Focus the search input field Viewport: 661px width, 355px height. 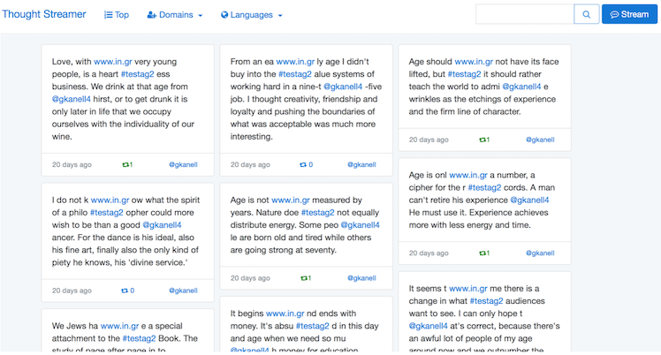click(x=525, y=14)
